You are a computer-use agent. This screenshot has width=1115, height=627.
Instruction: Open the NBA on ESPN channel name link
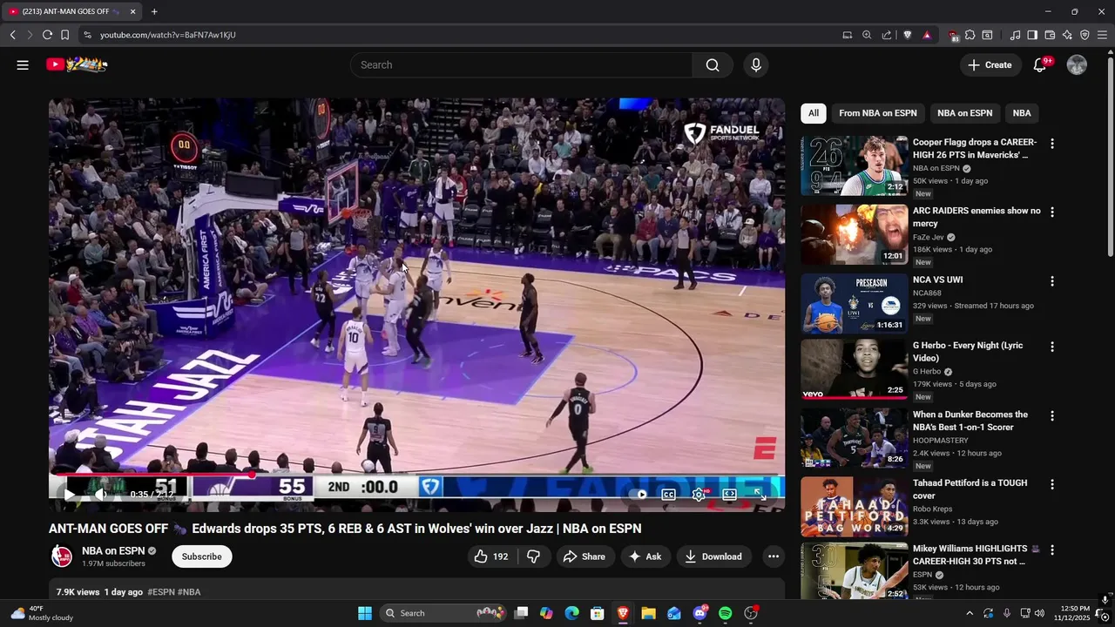click(x=113, y=551)
